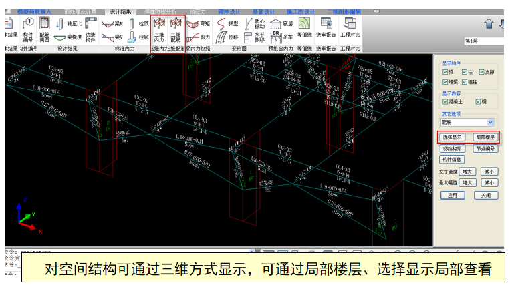
Task: Open the 构件编号 member numbering tool
Action: click(28, 30)
